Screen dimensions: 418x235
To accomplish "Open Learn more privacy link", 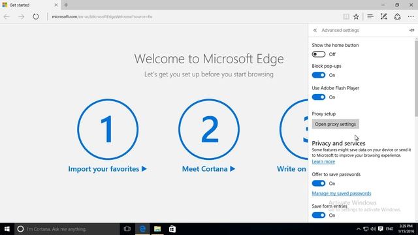I will point(323,162).
